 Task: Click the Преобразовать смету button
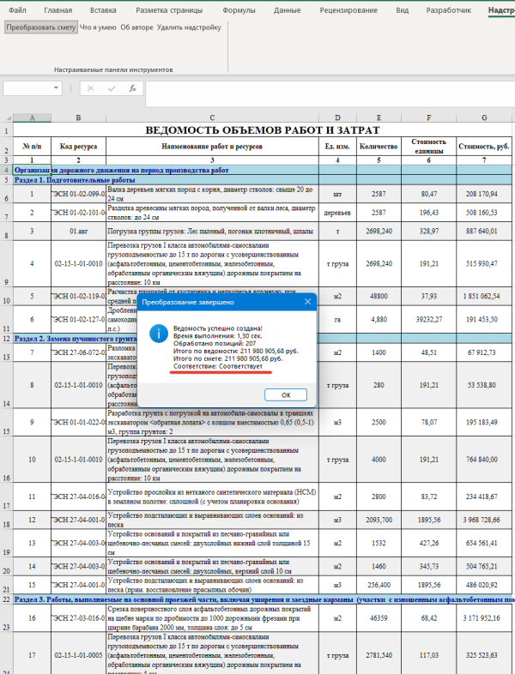click(x=40, y=27)
